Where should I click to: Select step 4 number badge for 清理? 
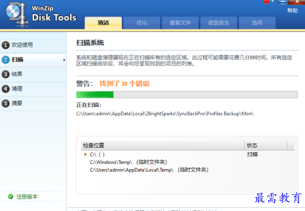5,89
